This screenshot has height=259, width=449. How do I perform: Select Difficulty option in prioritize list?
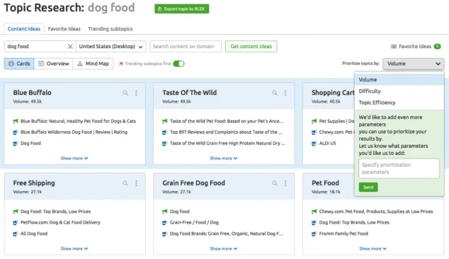click(399, 91)
